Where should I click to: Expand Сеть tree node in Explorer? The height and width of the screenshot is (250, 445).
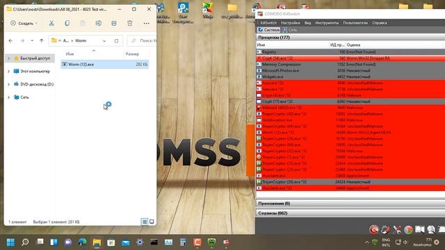8,97
